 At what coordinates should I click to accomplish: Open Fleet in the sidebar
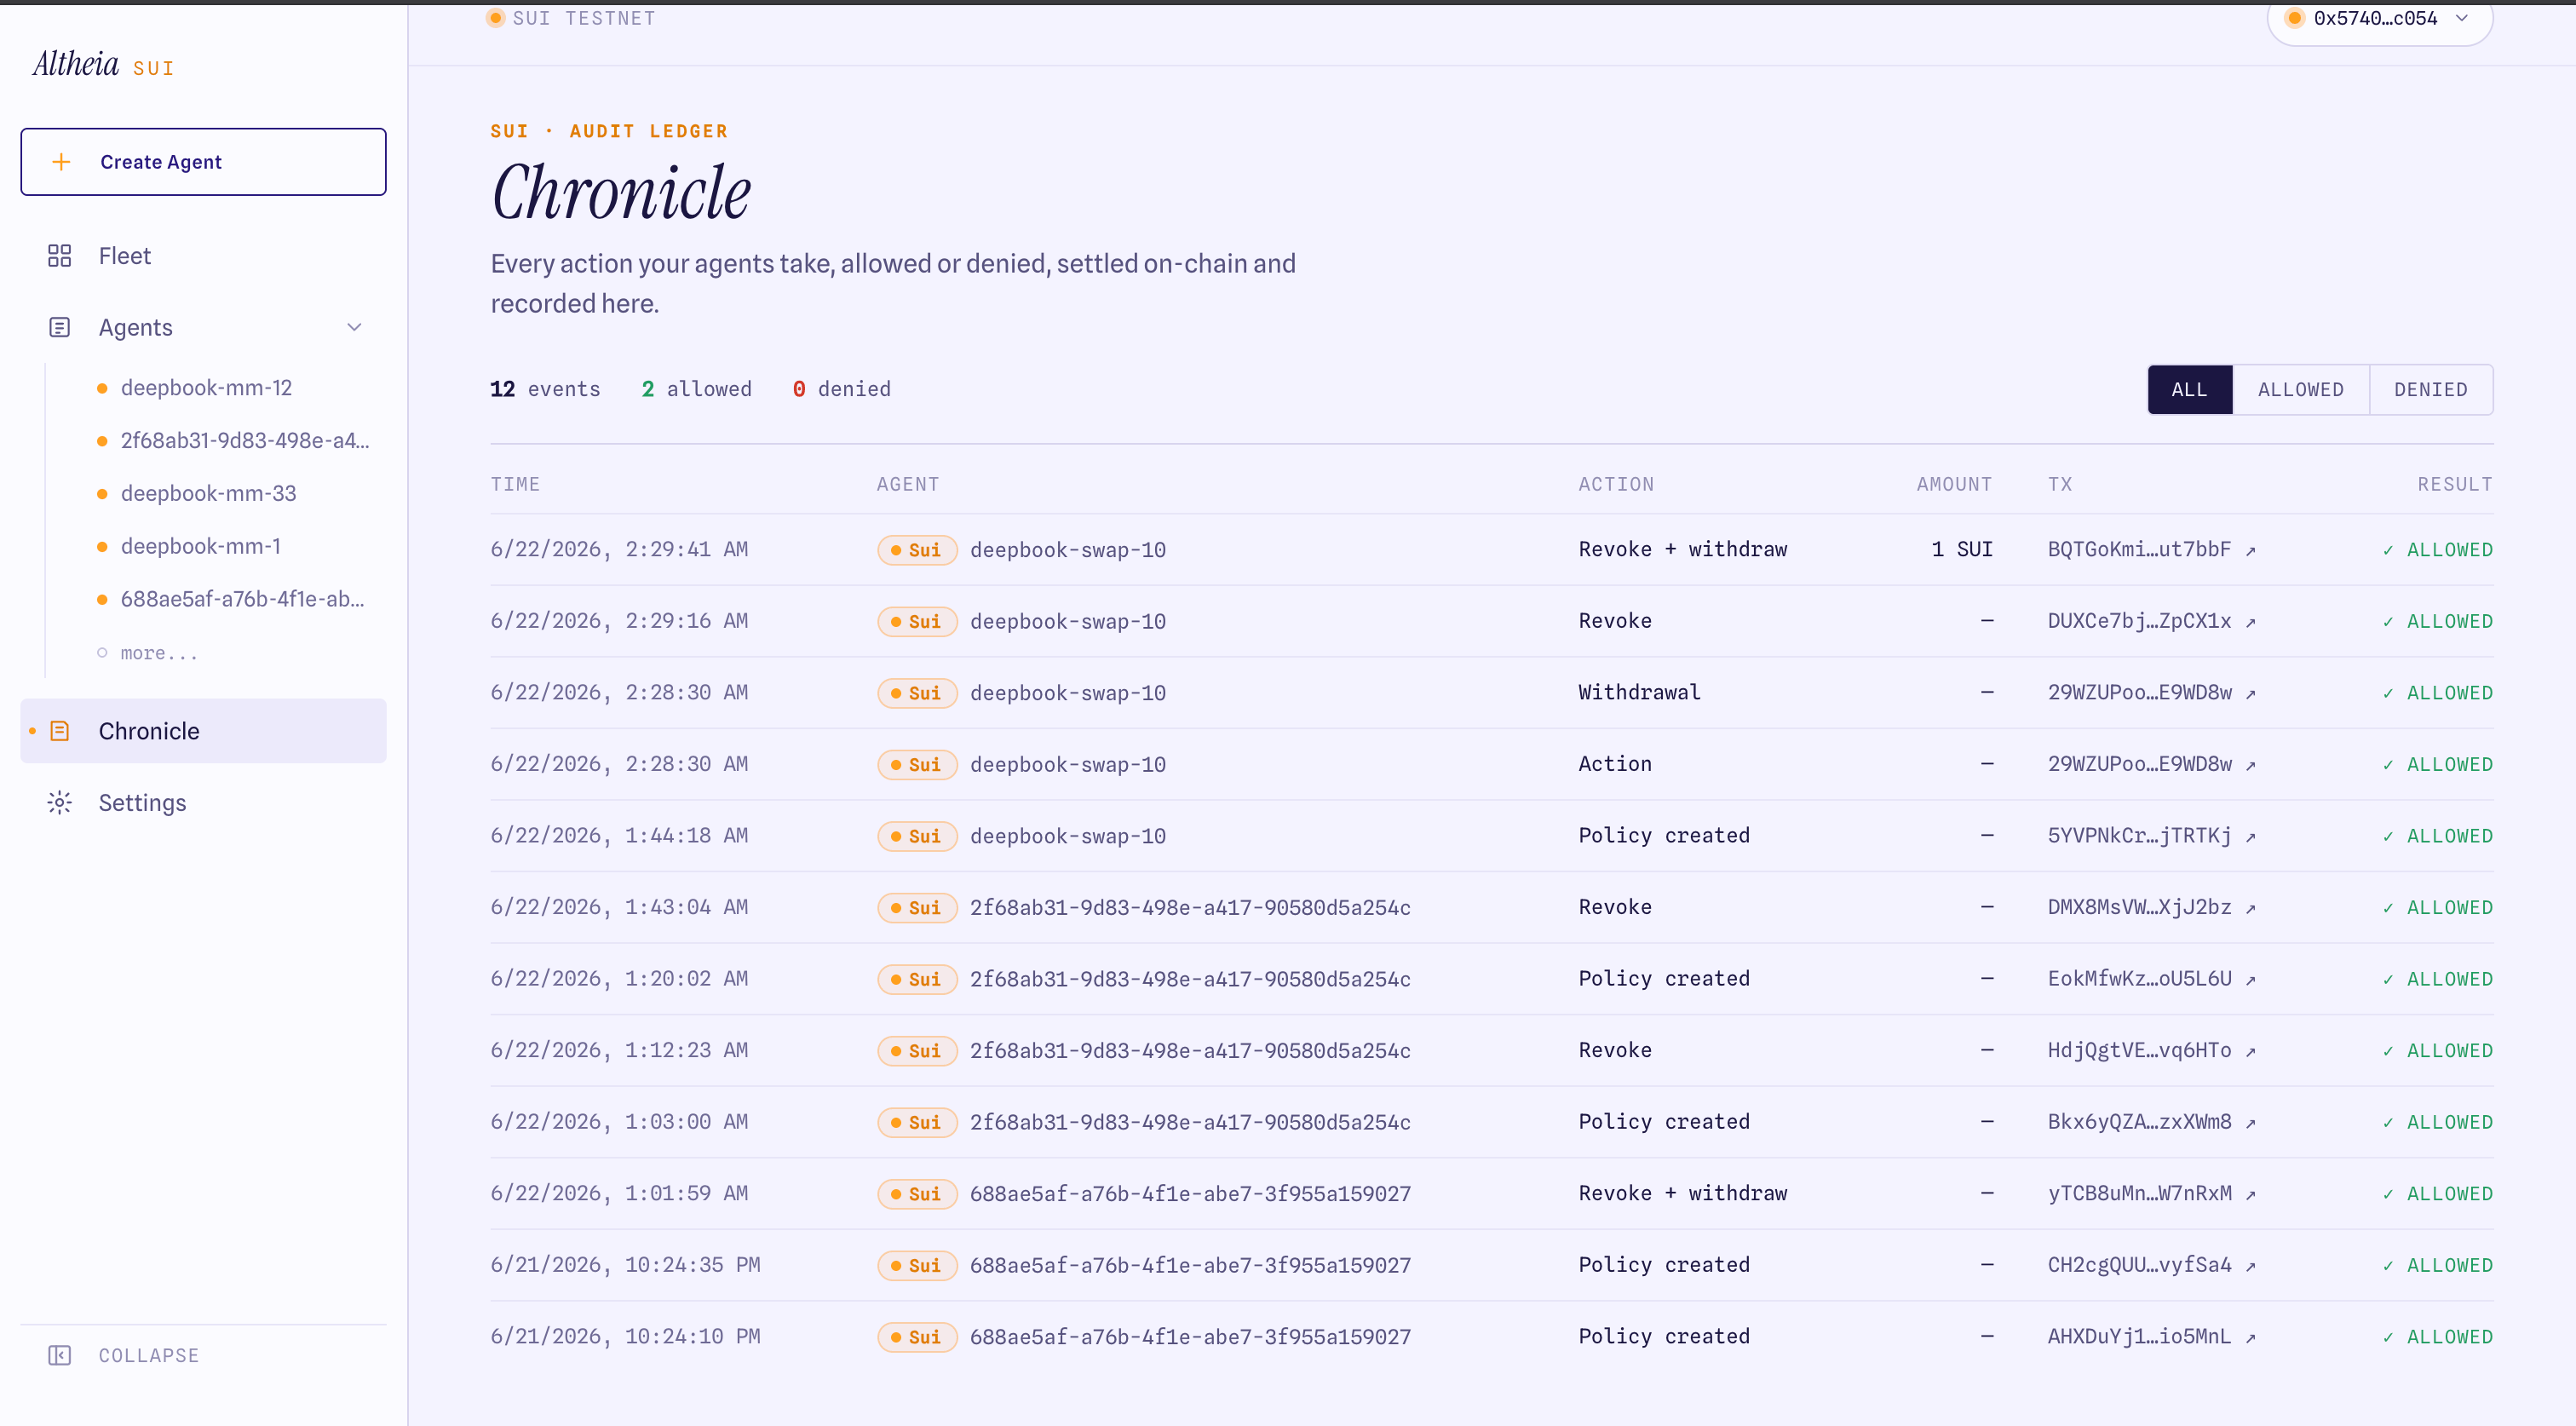tap(203, 256)
